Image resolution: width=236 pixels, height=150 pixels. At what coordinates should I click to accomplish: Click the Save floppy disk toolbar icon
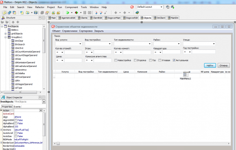click(36, 13)
